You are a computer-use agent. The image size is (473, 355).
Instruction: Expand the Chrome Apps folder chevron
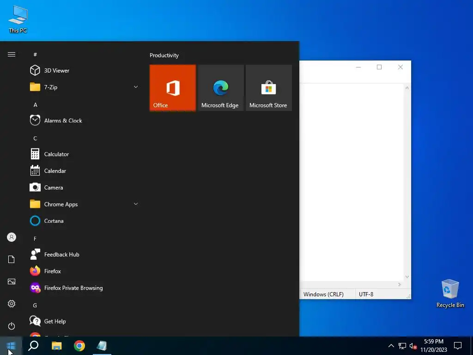(136, 204)
